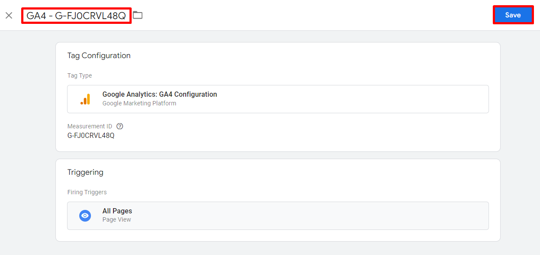Open the All Pages trigger card
Screen dimensions: 540x255
[x=278, y=216]
